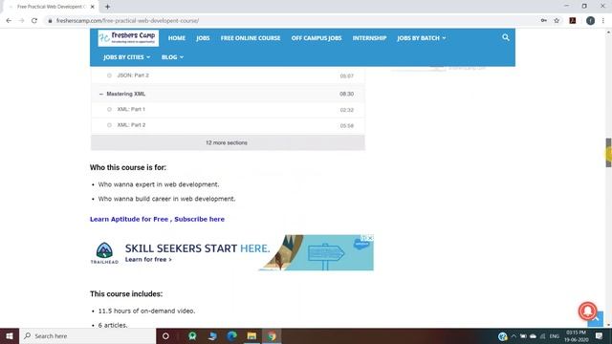Click the 08:30 Mastering XML duration

(346, 94)
